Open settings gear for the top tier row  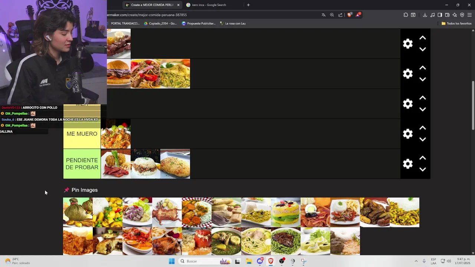coord(408,44)
